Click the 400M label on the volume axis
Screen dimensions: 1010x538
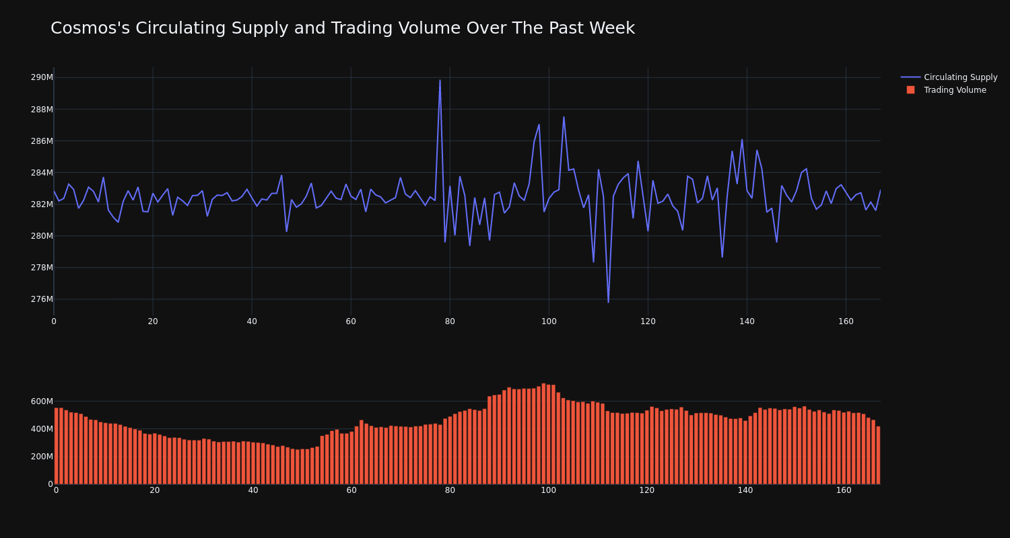click(42, 429)
